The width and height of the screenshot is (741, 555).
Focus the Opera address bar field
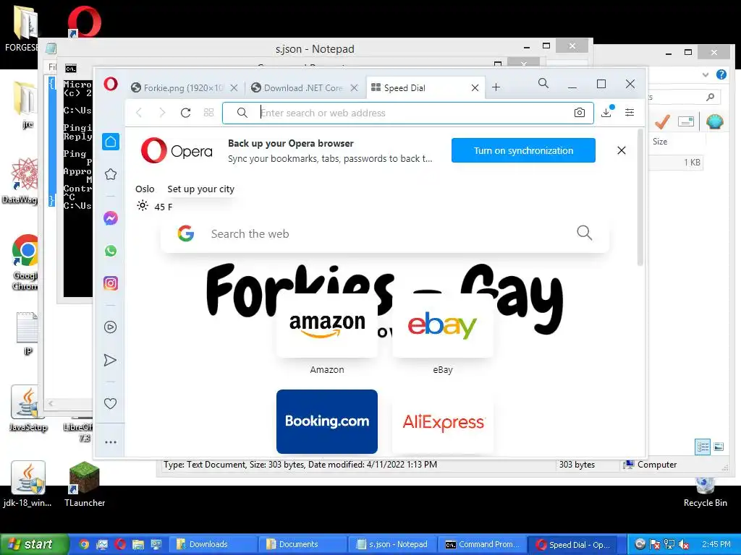click(408, 113)
